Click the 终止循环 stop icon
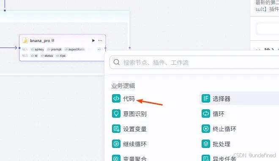The height and width of the screenshot is (161, 279). (206, 129)
